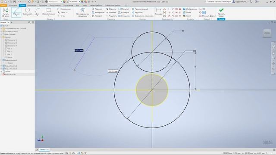
Task: Choose the Point (Точка) tool
Action: 61,16
